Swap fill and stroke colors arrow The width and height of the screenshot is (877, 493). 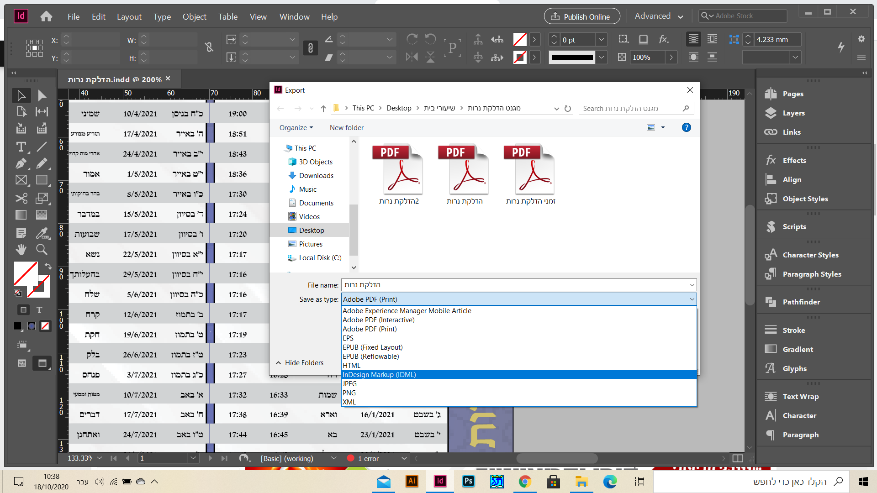point(48,266)
